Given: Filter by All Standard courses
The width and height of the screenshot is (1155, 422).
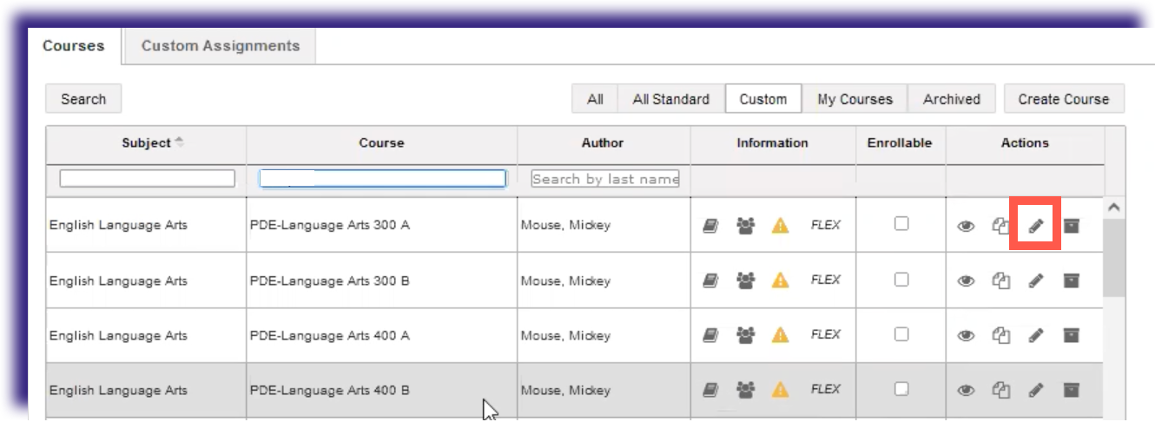Looking at the screenshot, I should pyautogui.click(x=671, y=99).
